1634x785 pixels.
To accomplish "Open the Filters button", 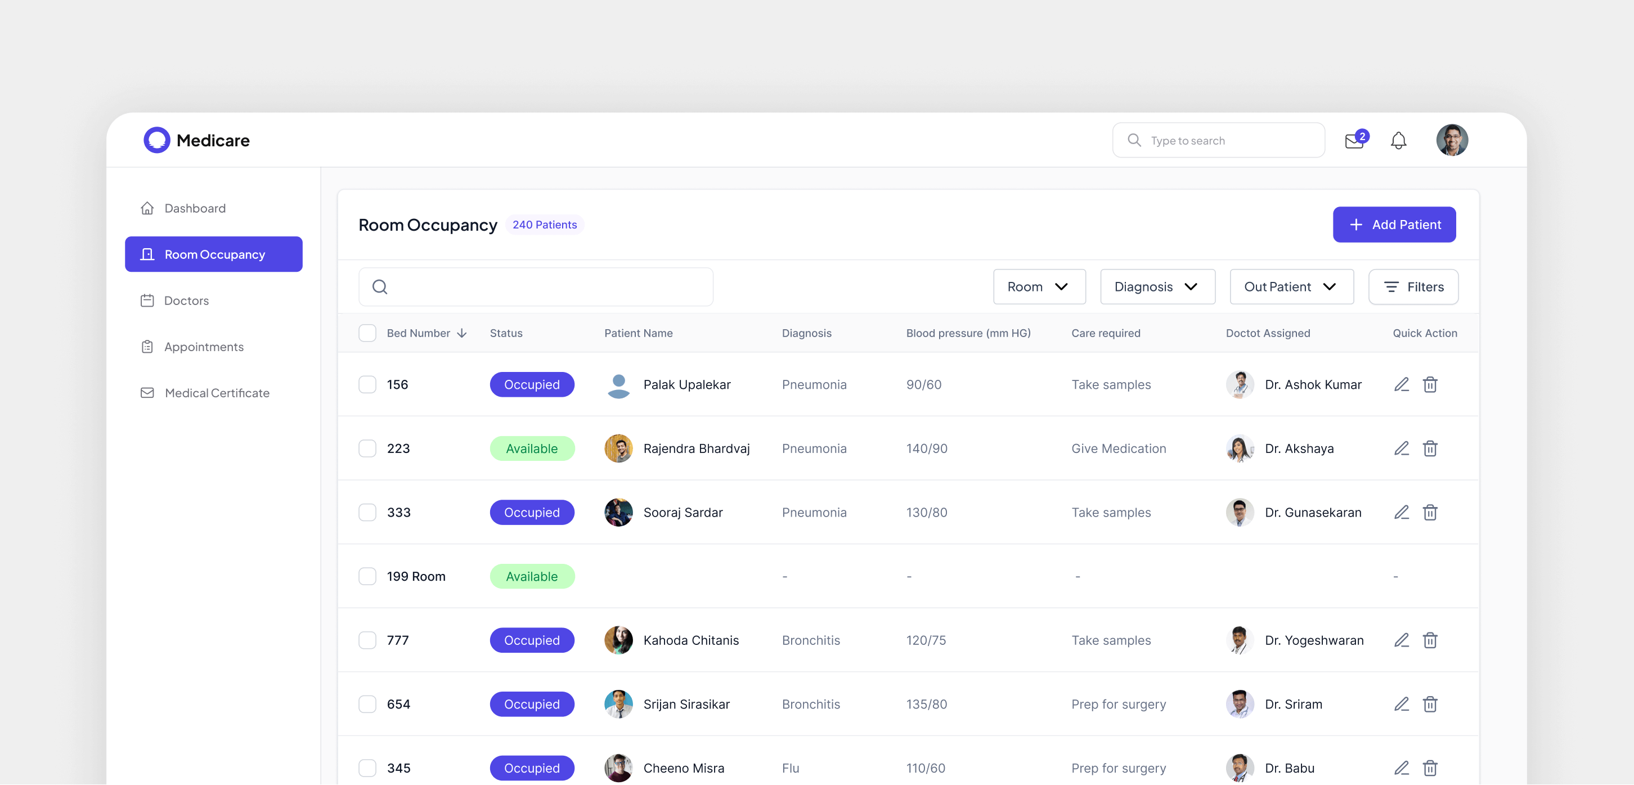I will click(1413, 287).
